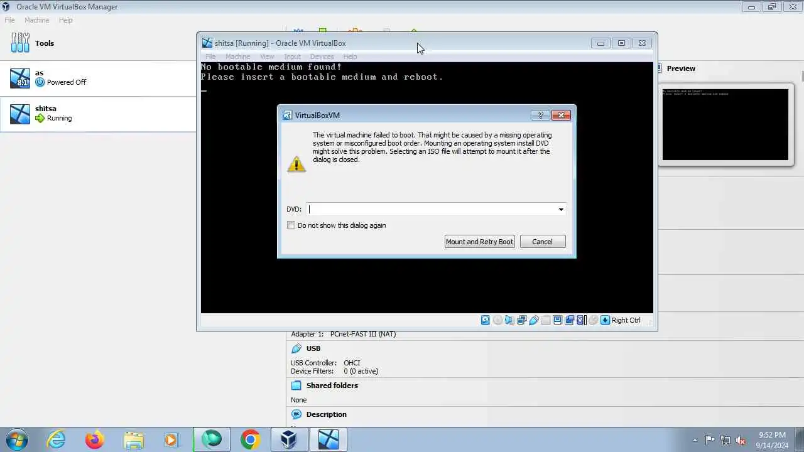The height and width of the screenshot is (452, 804).
Task: Open Input menu in VM window
Action: point(292,56)
